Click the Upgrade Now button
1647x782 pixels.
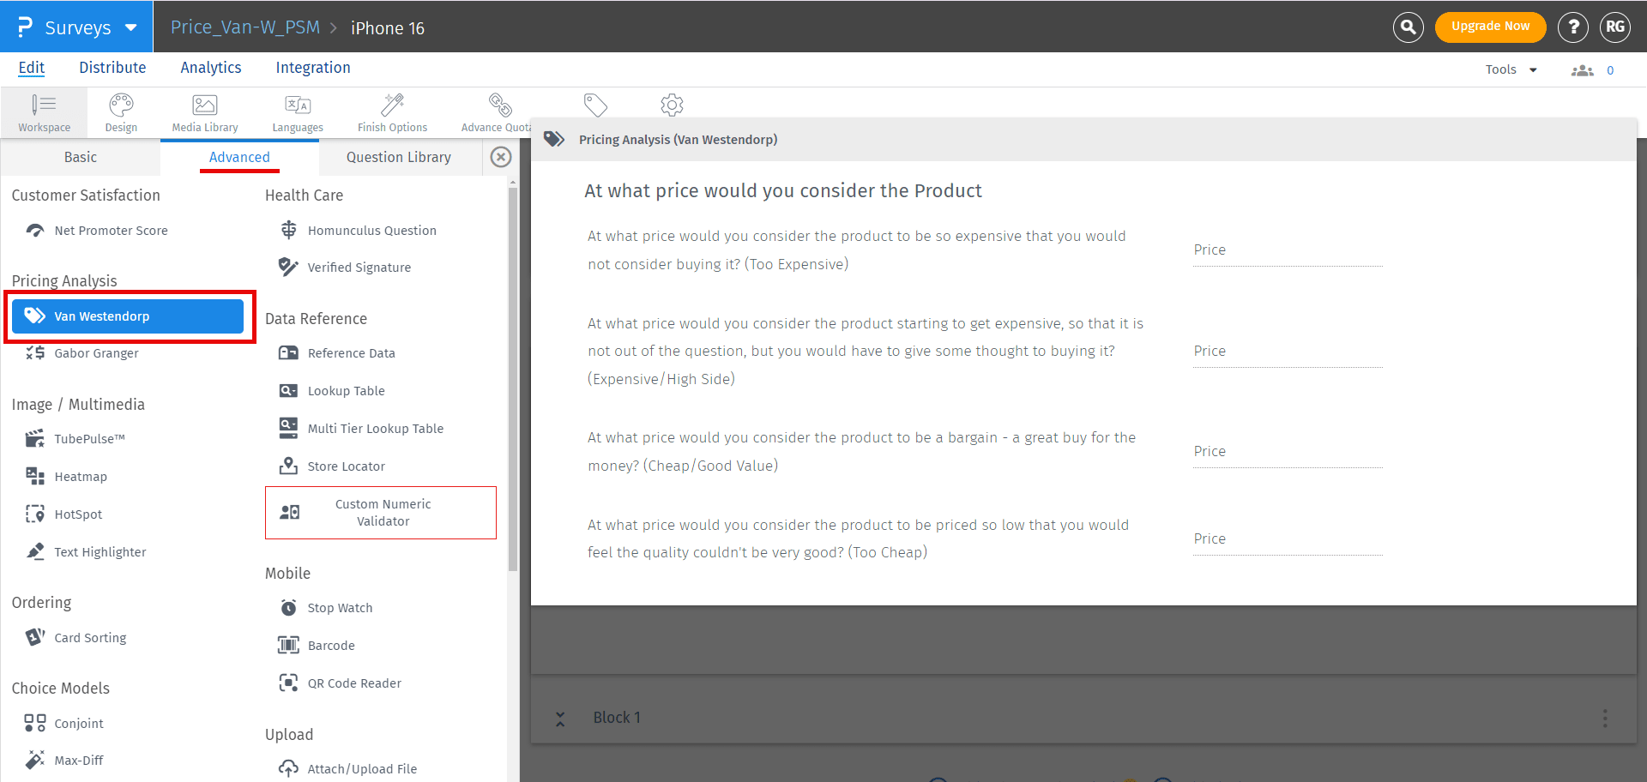(1490, 27)
